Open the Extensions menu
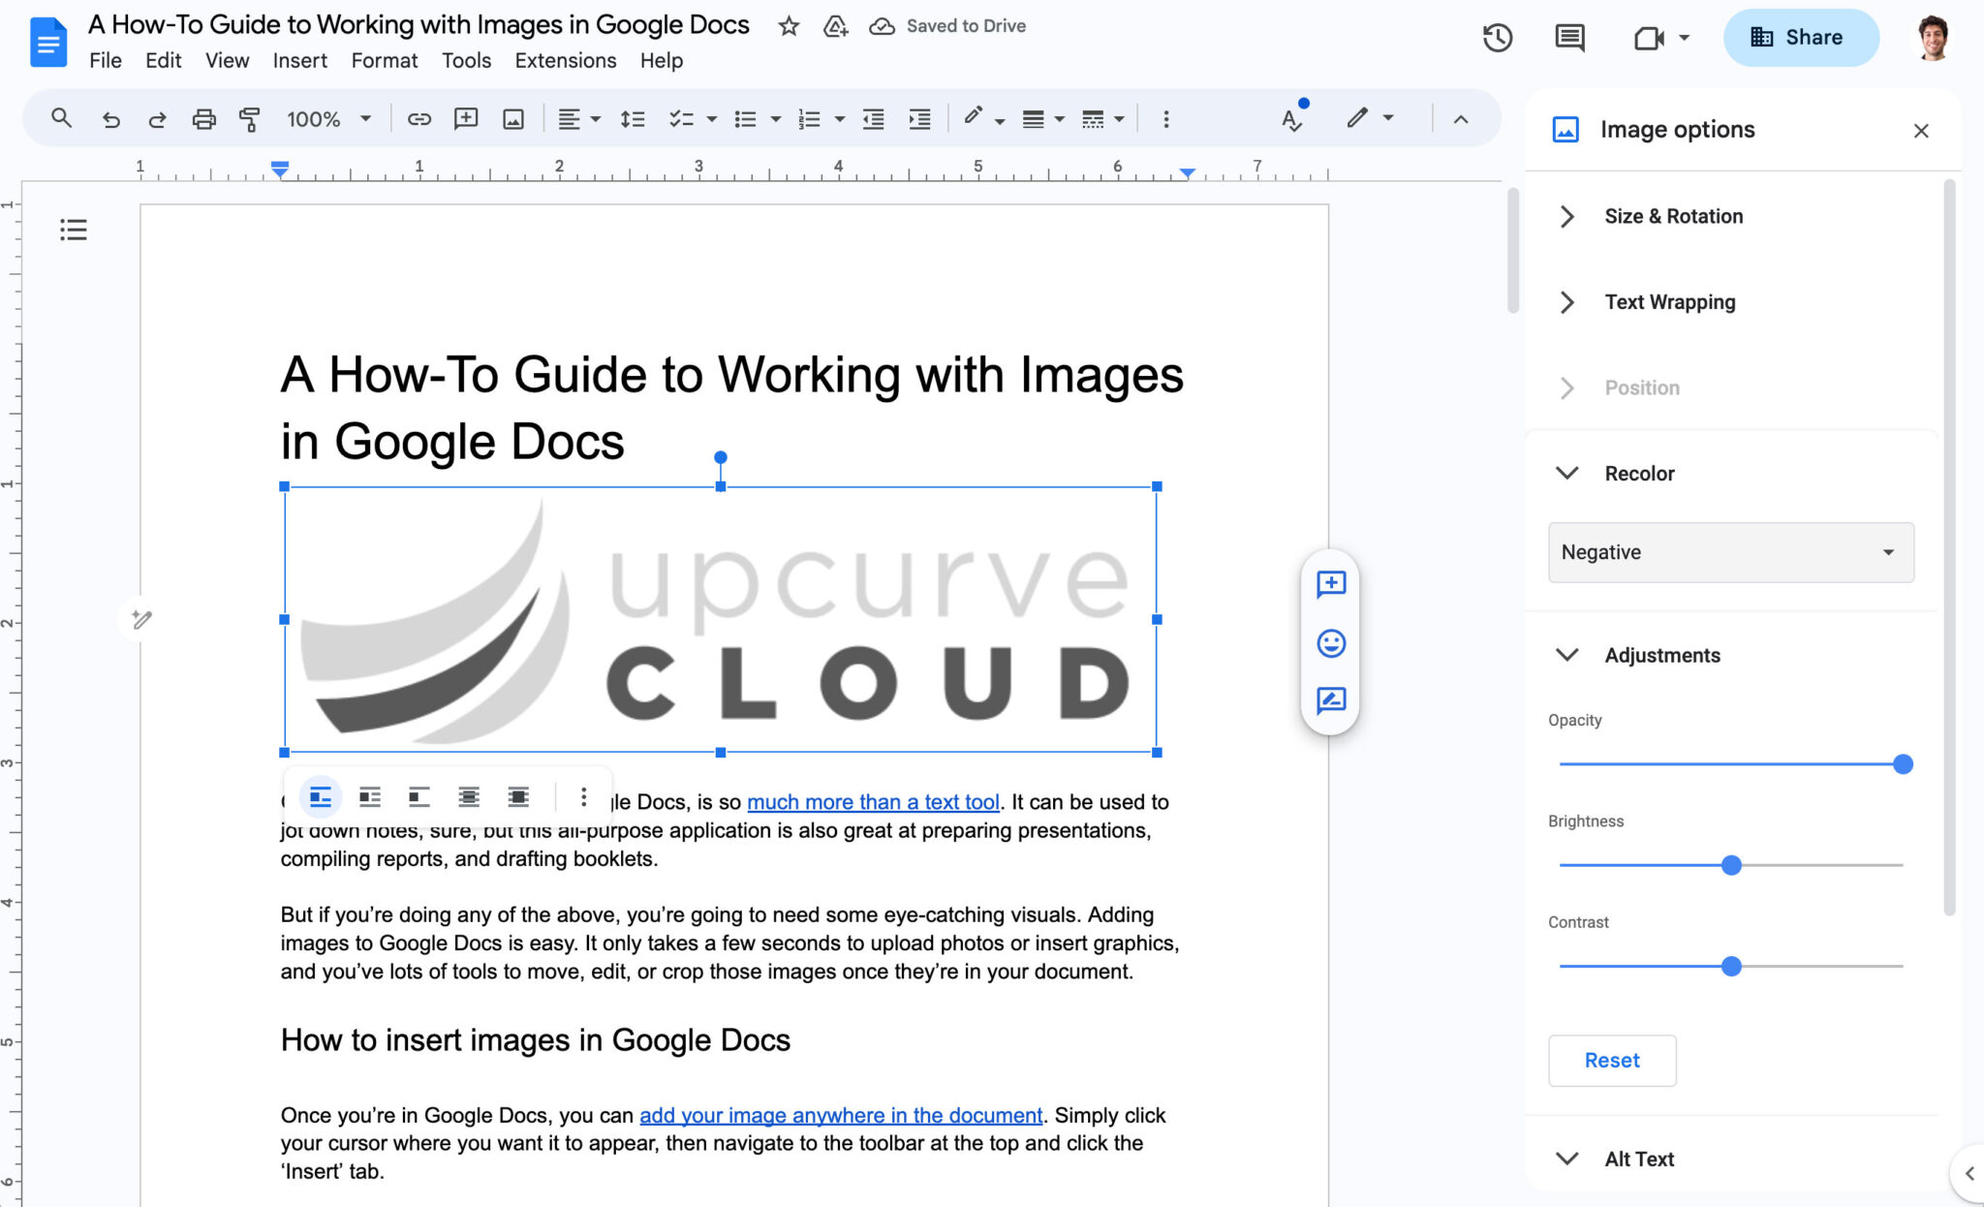The height and width of the screenshot is (1207, 1984). click(x=565, y=60)
